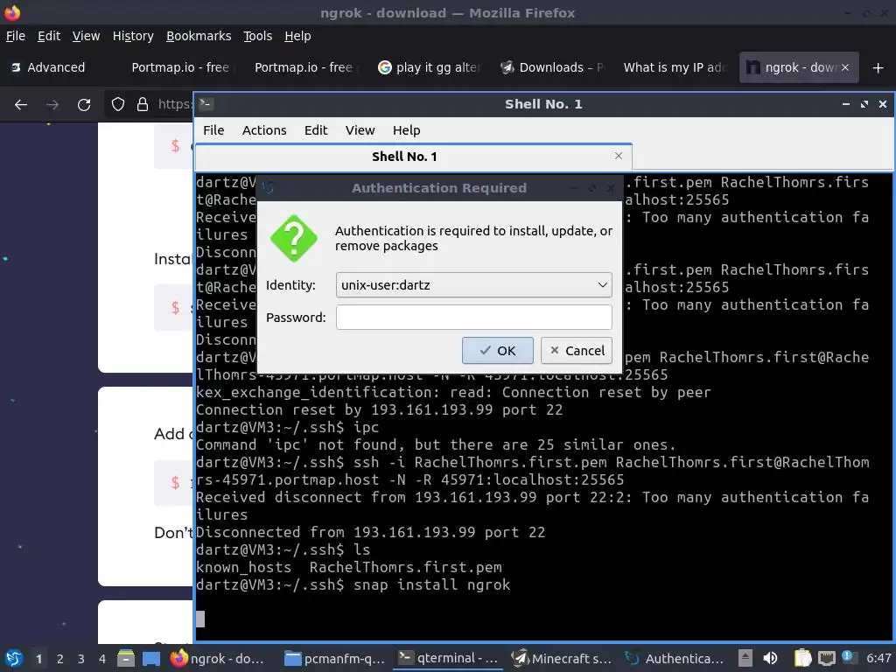Switch to the Downloads Firefox tab
The width and height of the screenshot is (896, 672).
point(552,67)
